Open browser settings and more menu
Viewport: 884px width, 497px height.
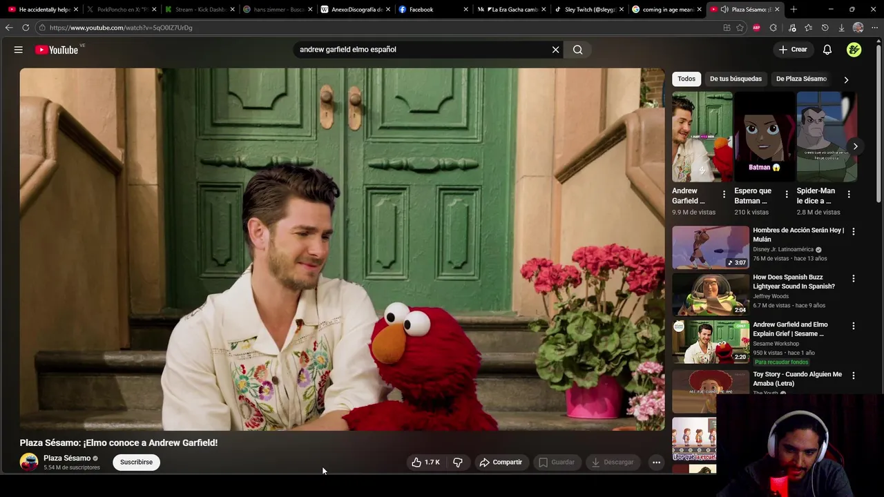tap(874, 28)
